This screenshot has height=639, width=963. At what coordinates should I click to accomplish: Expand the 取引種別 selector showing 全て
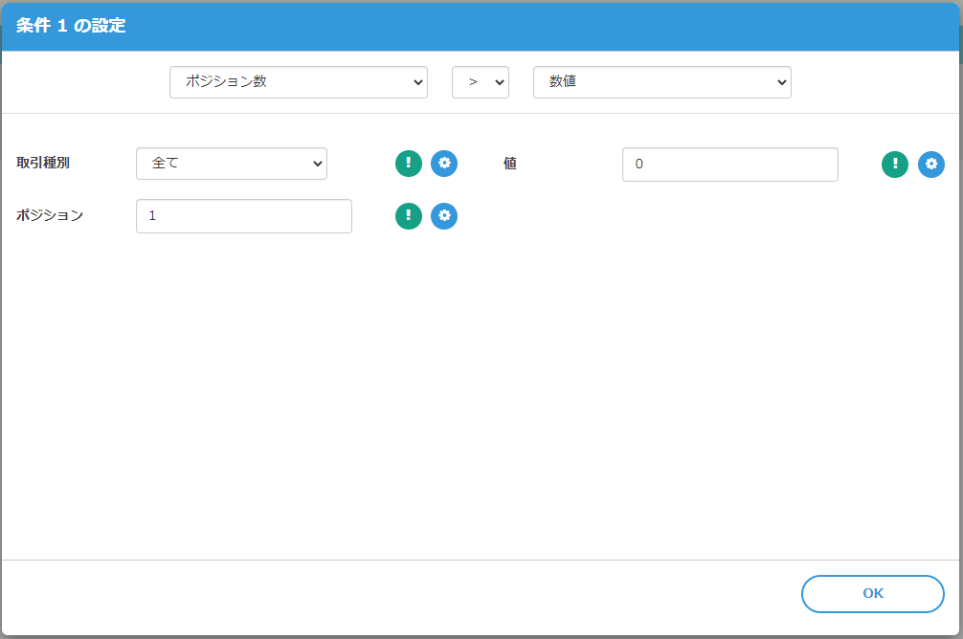coord(231,164)
